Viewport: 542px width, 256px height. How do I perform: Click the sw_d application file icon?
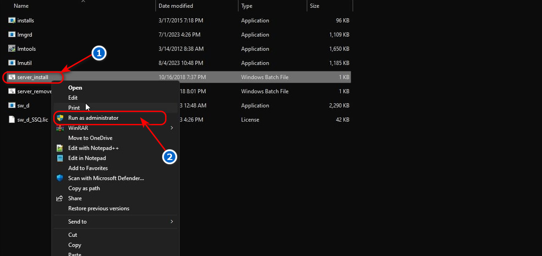[x=12, y=106]
